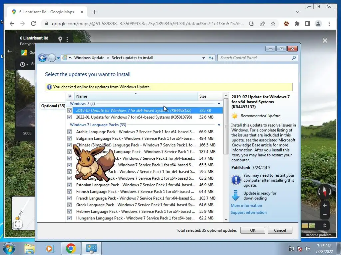Open the address bar history dropdown
The width and height of the screenshot is (341, 255).
coord(203,58)
